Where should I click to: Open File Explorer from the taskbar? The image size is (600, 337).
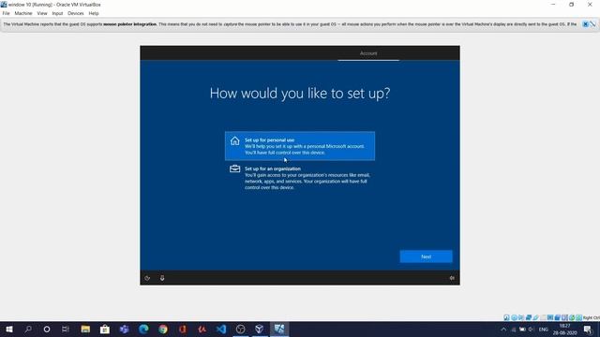pyautogui.click(x=85, y=329)
